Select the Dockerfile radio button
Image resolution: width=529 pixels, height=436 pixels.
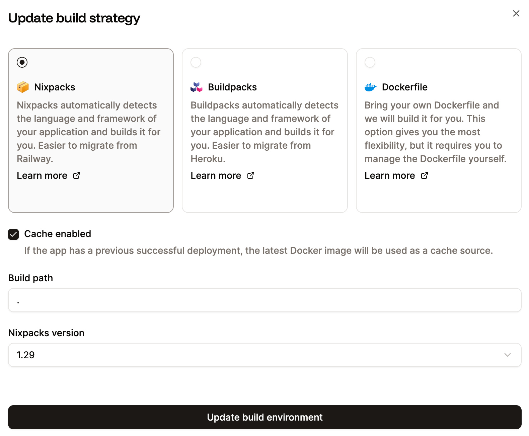370,62
